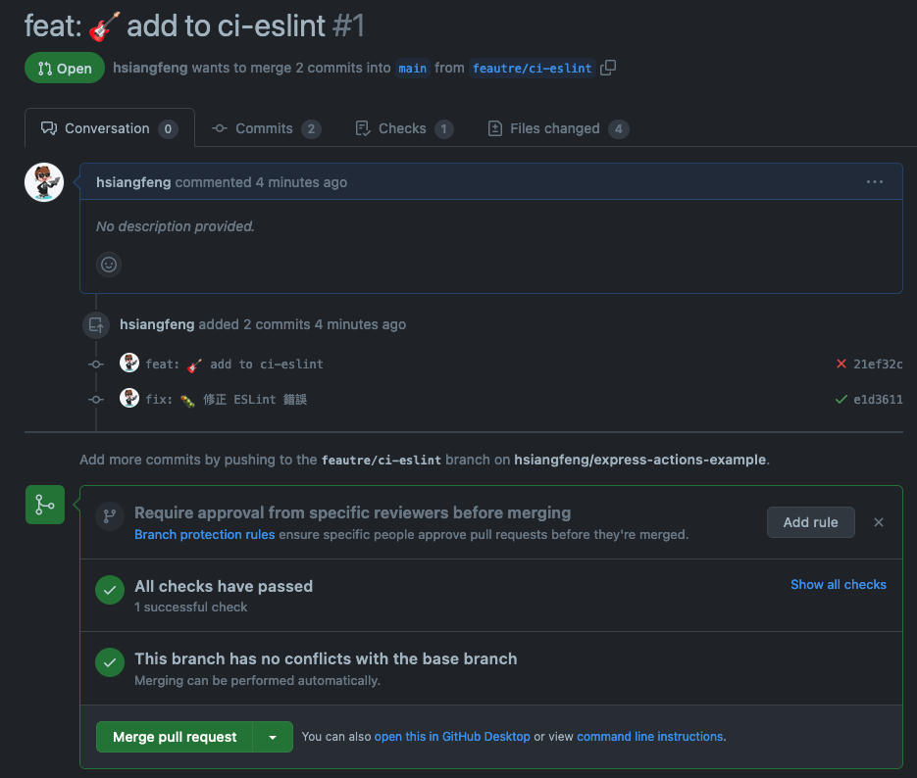Dismiss the branch protection rule suggestion
This screenshot has width=917, height=778.
point(879,522)
